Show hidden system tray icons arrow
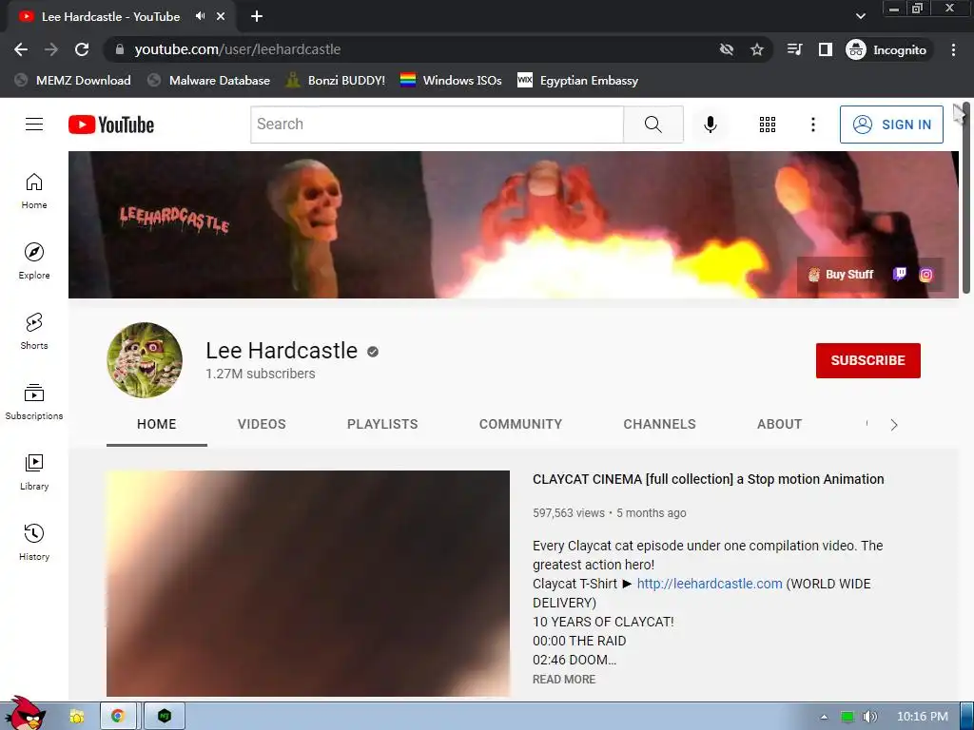Viewport: 974px width, 730px height. pyautogui.click(x=824, y=717)
